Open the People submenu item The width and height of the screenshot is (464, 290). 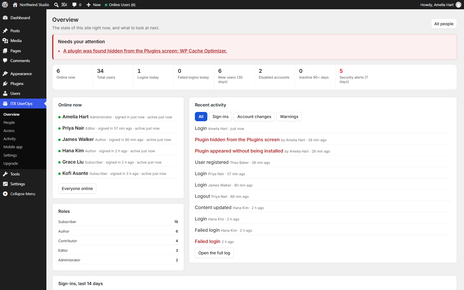point(9,123)
